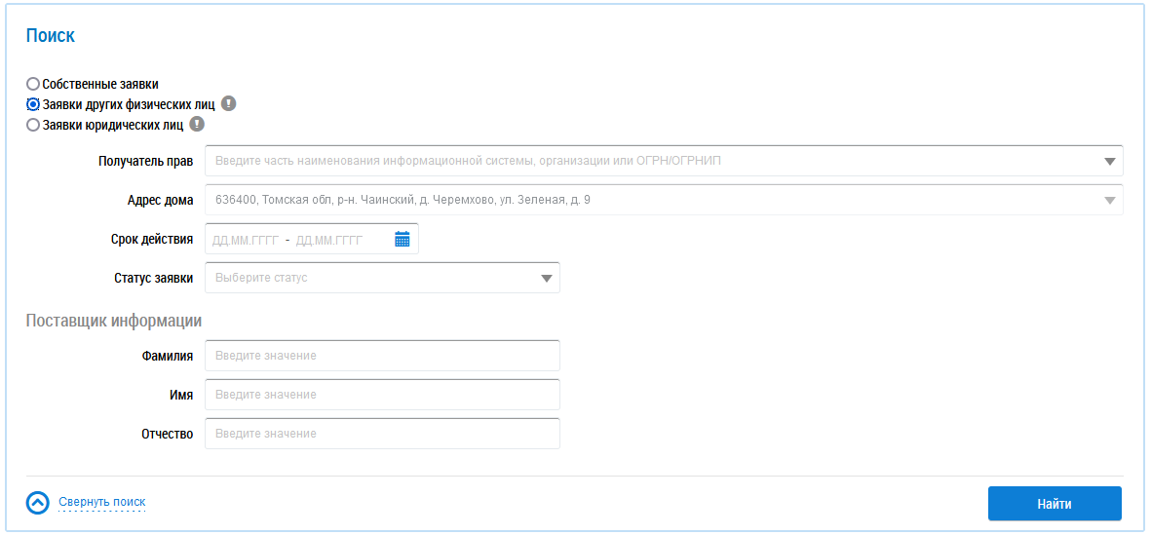This screenshot has width=1151, height=535.
Task: Expand the Получатель прав dropdown arrow
Action: [x=1109, y=162]
